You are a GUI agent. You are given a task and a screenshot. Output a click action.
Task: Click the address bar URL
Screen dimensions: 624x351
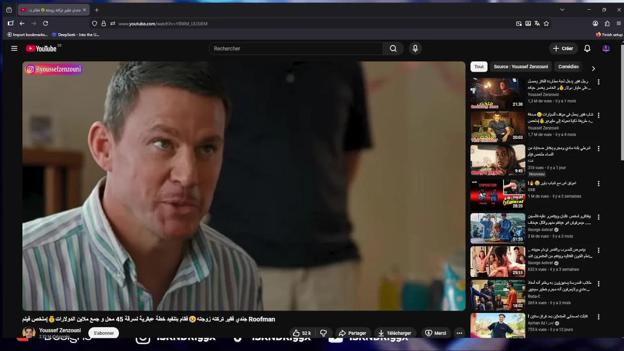163,23
